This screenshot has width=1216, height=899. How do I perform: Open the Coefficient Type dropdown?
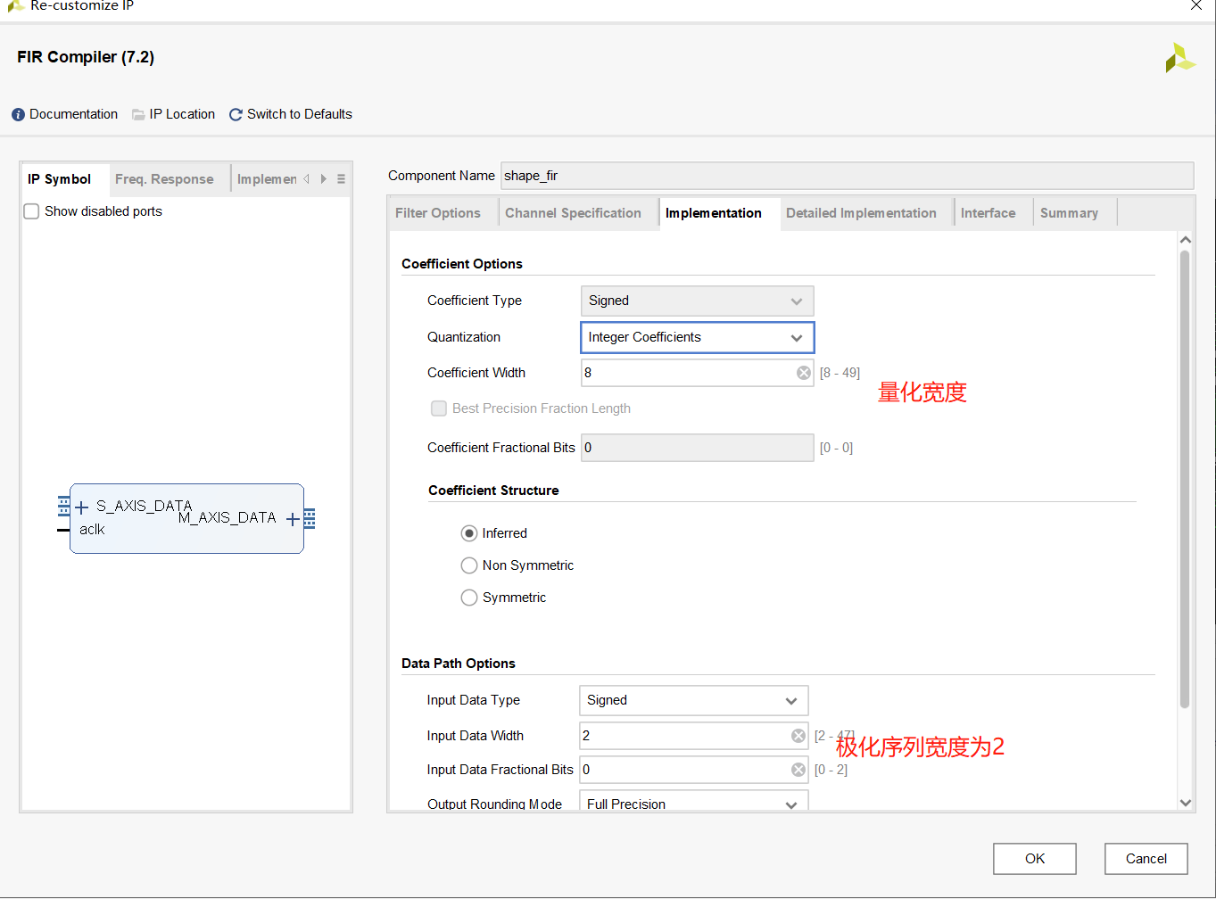697,301
